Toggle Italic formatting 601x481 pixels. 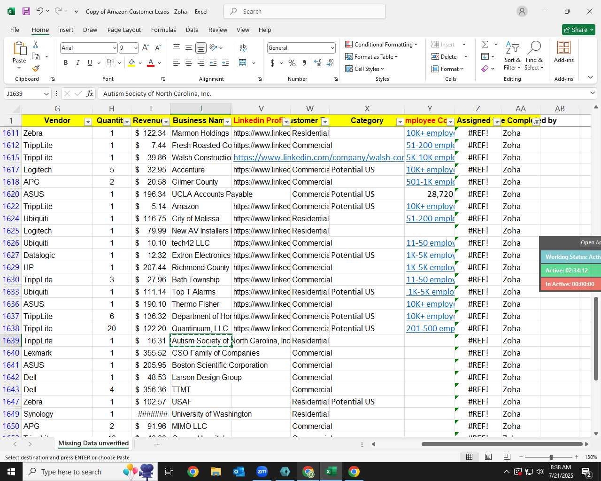[77, 63]
